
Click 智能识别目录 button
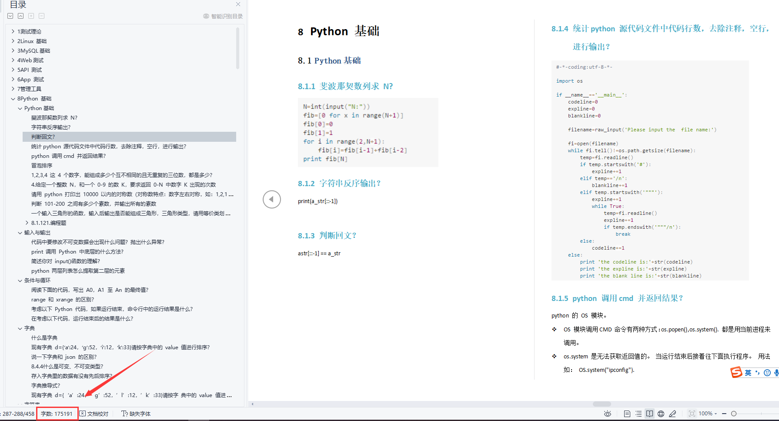tap(223, 16)
